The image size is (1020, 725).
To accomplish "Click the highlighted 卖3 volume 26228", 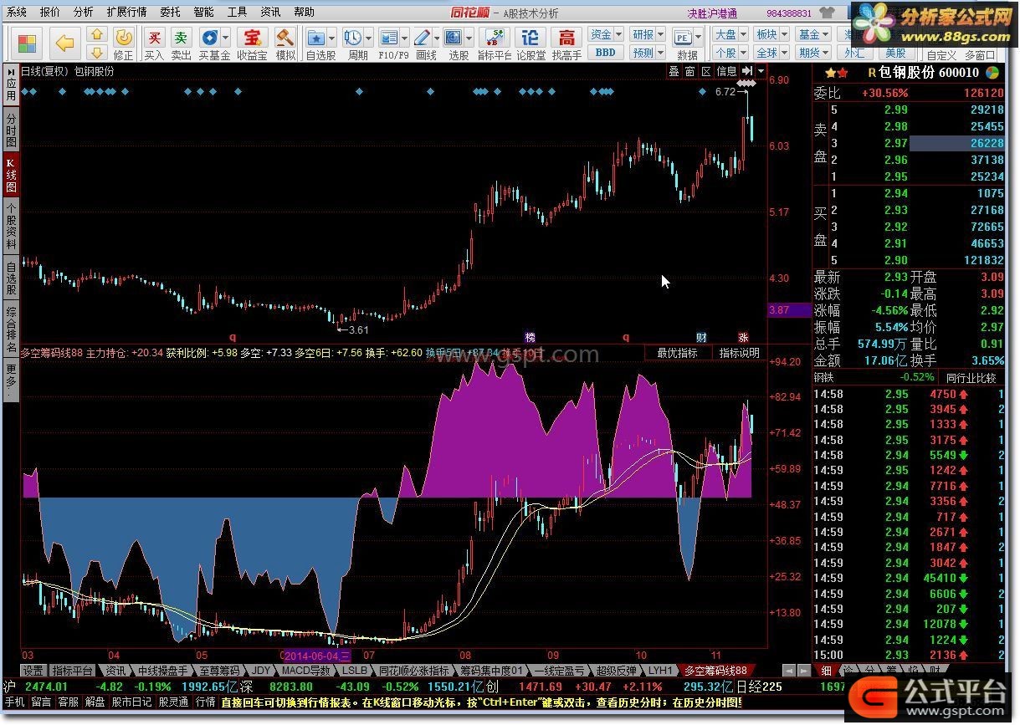I will tap(956, 143).
